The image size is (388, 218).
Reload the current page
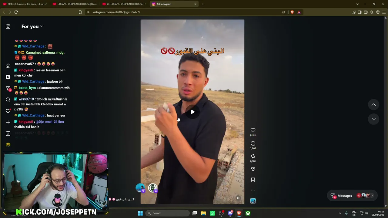tap(16, 12)
